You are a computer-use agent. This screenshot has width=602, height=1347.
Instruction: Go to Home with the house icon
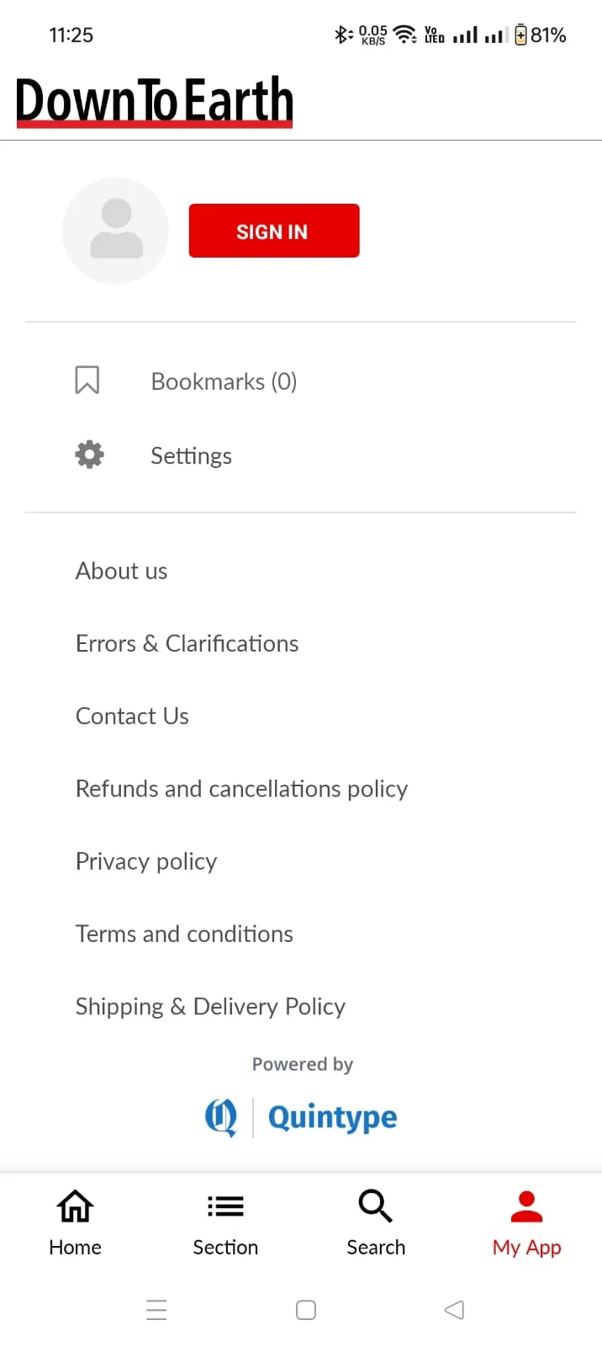pyautogui.click(x=75, y=1206)
